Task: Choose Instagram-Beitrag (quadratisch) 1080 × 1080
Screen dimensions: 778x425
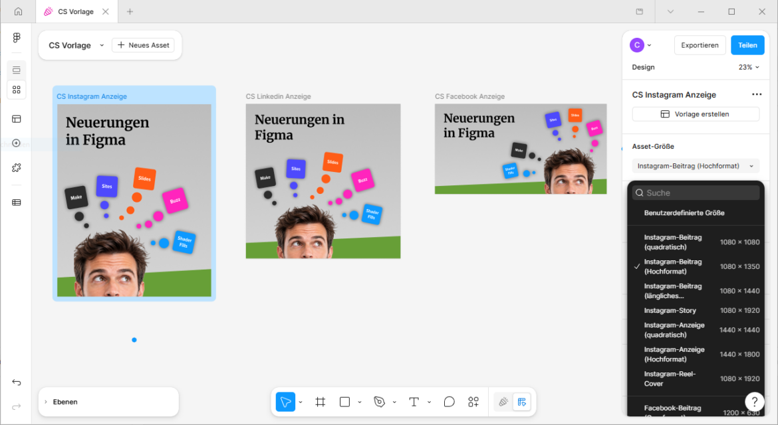Action: 696,242
